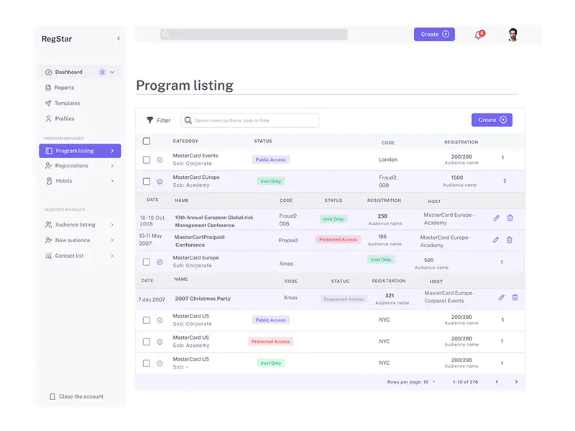Check the MasterCard US Academy row checkbox
Image resolution: width=575 pixels, height=431 pixels.
coord(147,341)
